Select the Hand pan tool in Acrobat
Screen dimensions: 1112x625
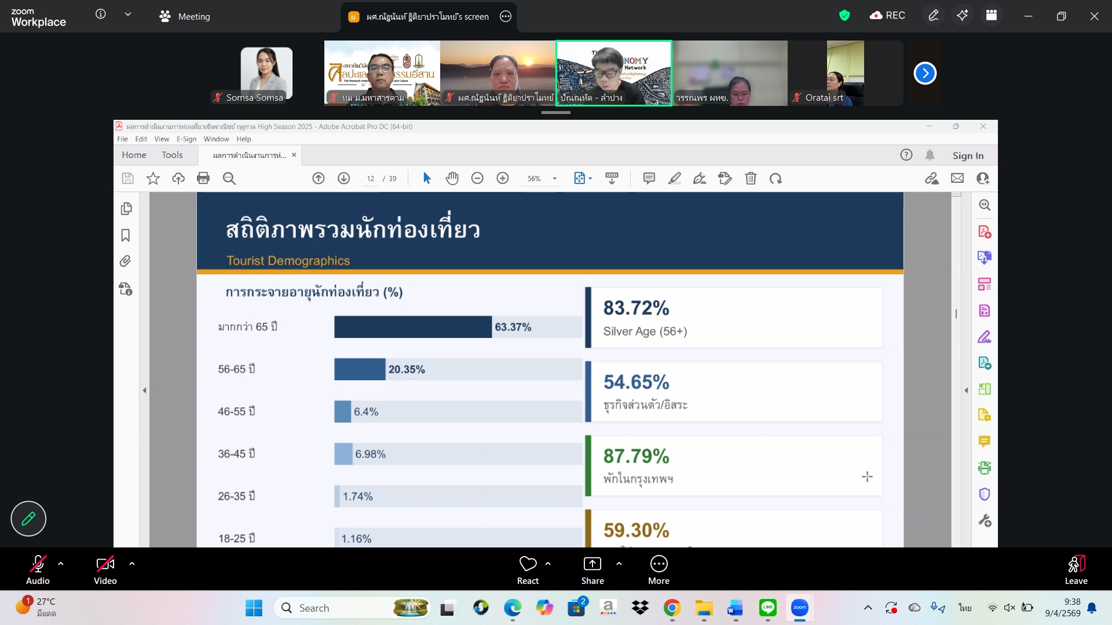click(x=452, y=178)
